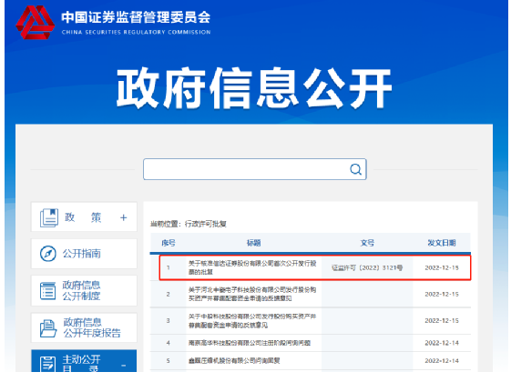Click row 1 date 2022-12-15
Viewport: 511px width, 382px height.
pyautogui.click(x=442, y=267)
